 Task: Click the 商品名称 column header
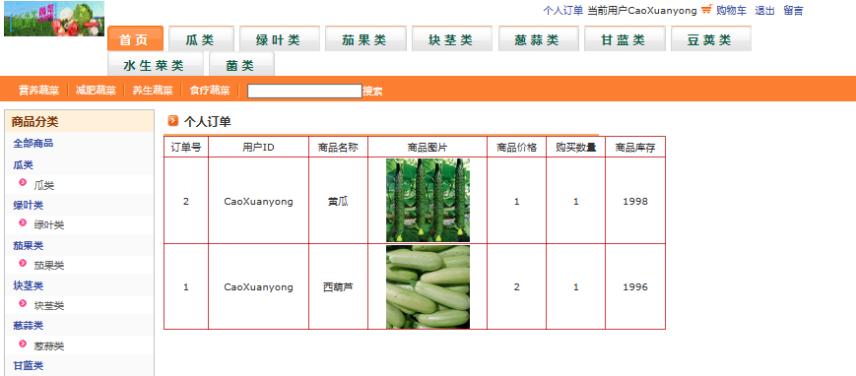339,148
